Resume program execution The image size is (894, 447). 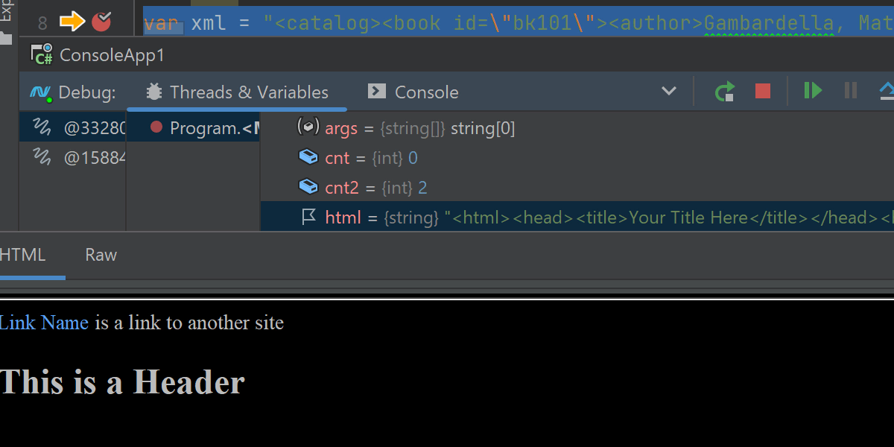pos(813,91)
